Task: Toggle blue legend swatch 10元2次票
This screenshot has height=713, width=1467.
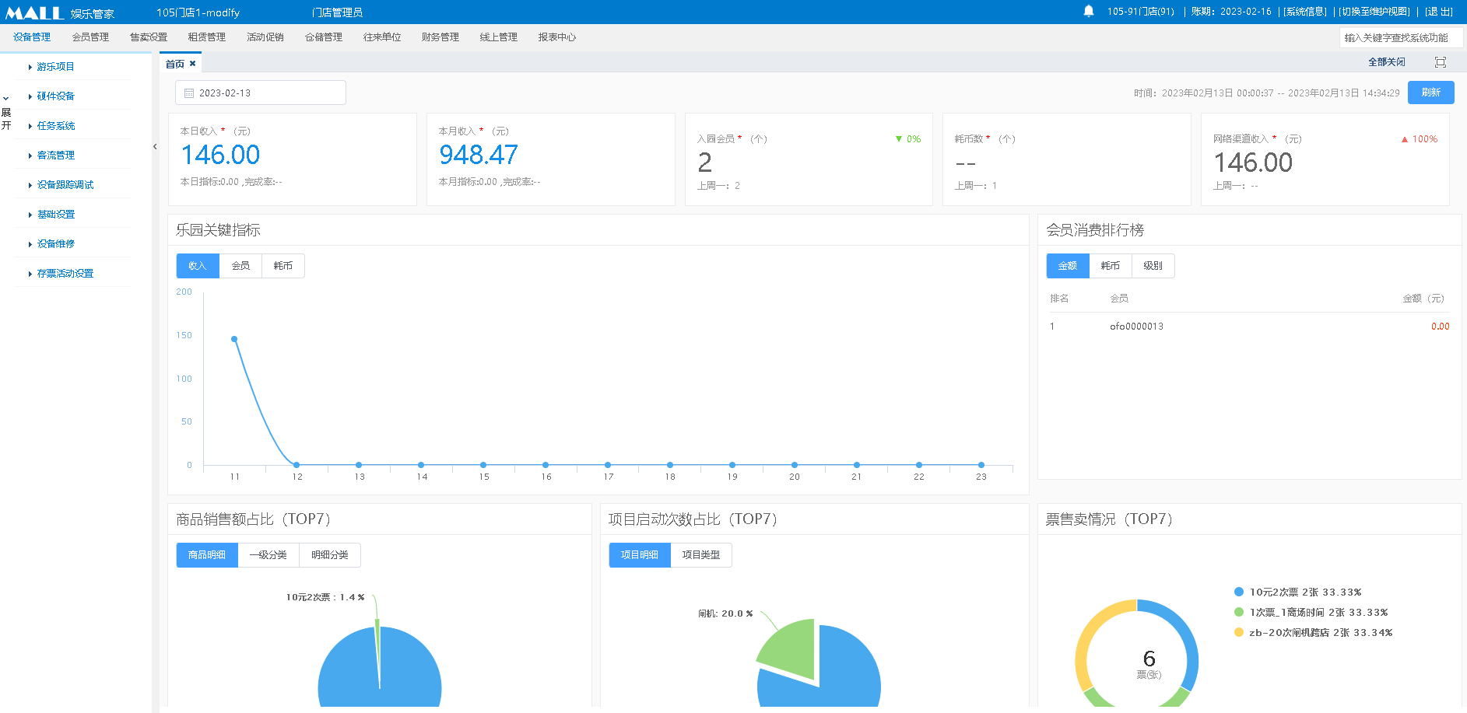Action: point(1239,592)
